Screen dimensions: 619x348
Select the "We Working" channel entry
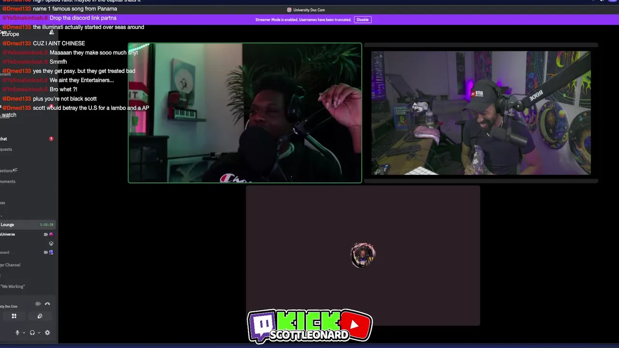(13, 287)
